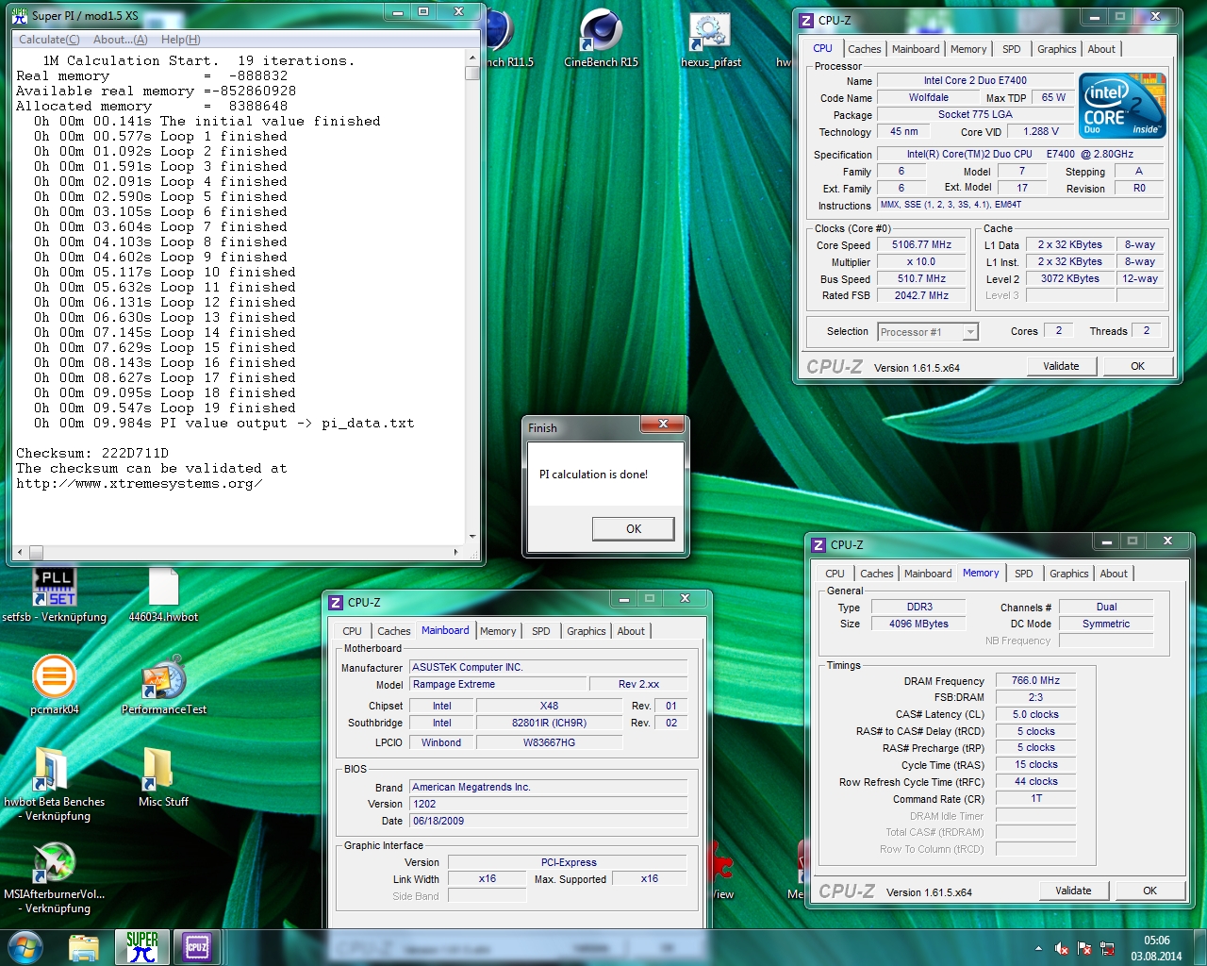Select Mainboard tab in Memory CPU-Z window
Viewport: 1207px width, 966px height.
tap(928, 574)
